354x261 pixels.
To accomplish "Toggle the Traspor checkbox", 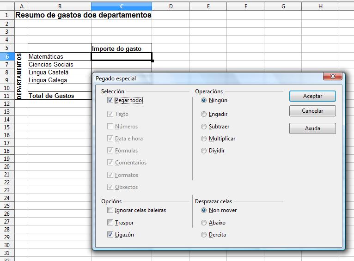I will pyautogui.click(x=110, y=223).
